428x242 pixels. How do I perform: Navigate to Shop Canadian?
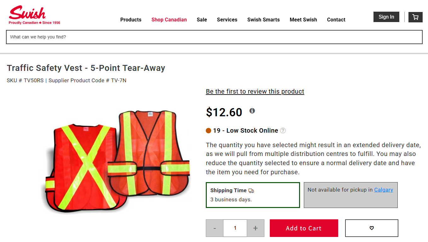click(169, 20)
